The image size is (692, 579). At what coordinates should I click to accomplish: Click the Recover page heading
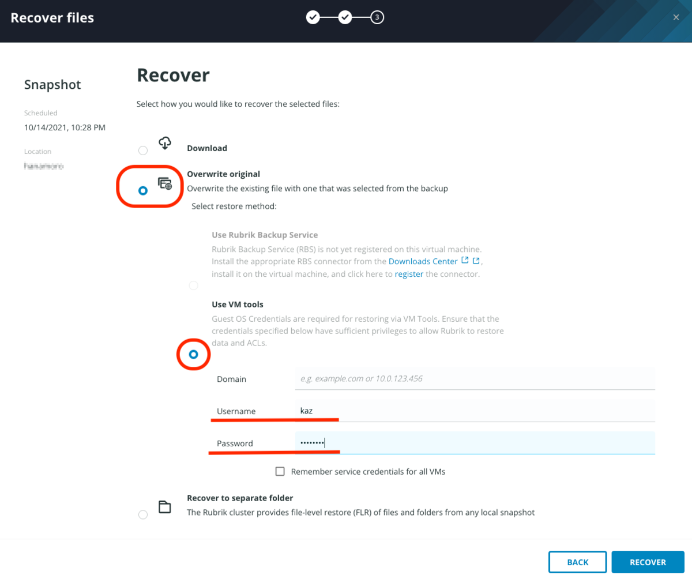(173, 75)
